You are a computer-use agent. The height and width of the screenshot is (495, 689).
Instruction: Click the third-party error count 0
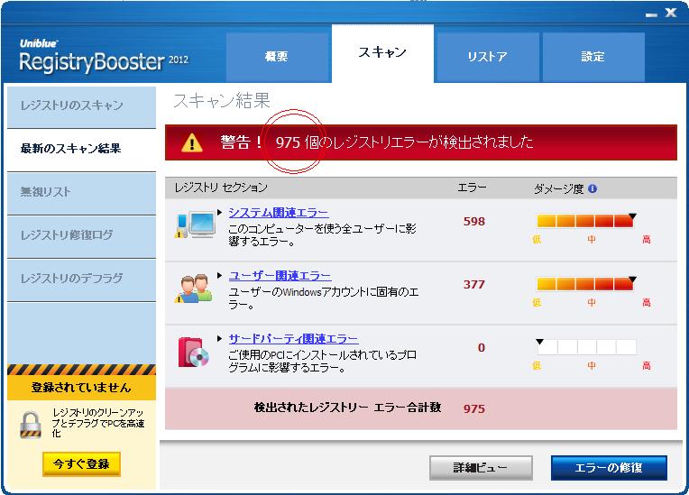(x=482, y=348)
